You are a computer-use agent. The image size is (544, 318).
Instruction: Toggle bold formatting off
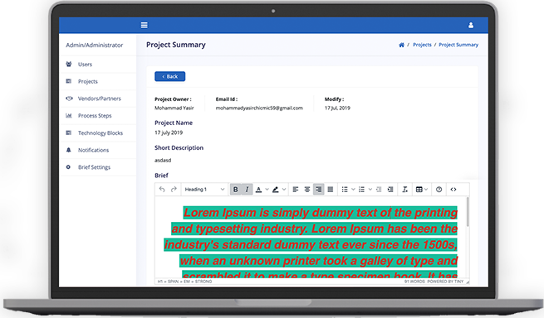tap(236, 190)
